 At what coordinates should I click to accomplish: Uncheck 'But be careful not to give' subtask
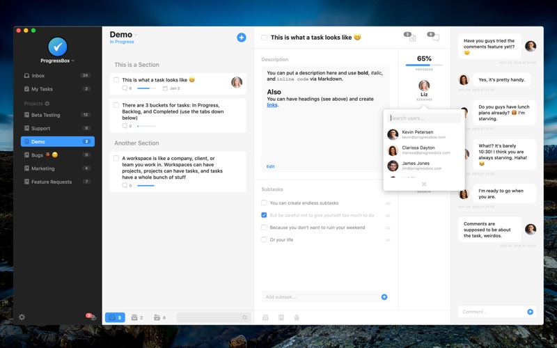point(264,215)
